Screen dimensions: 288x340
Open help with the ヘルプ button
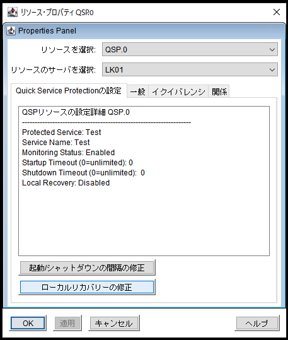pyautogui.click(x=256, y=324)
